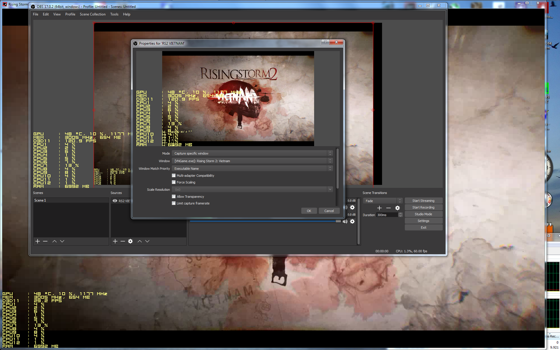
Task: Click the Duration 300ms input field
Action: tap(387, 215)
